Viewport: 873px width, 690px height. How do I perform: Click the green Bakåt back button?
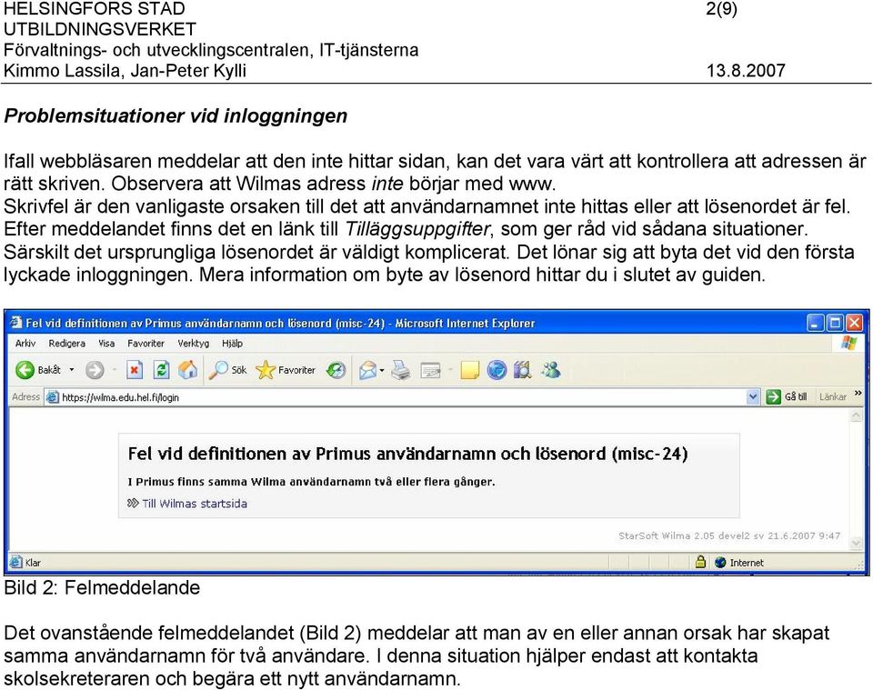(38, 370)
